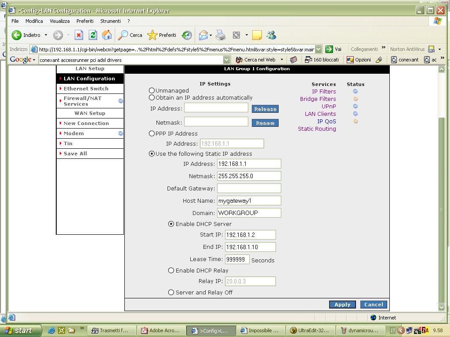Enable the DHCP Relay option

tap(171, 270)
